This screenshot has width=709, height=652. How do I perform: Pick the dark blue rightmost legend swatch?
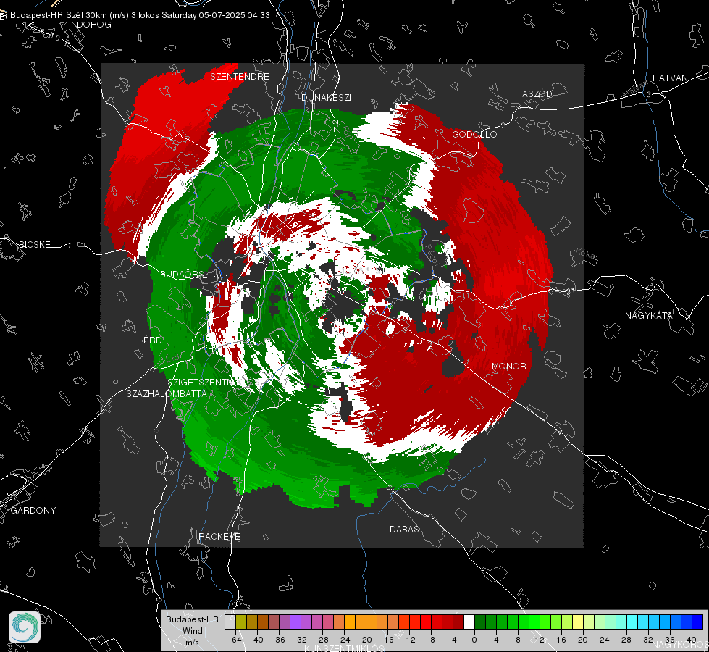[697, 622]
